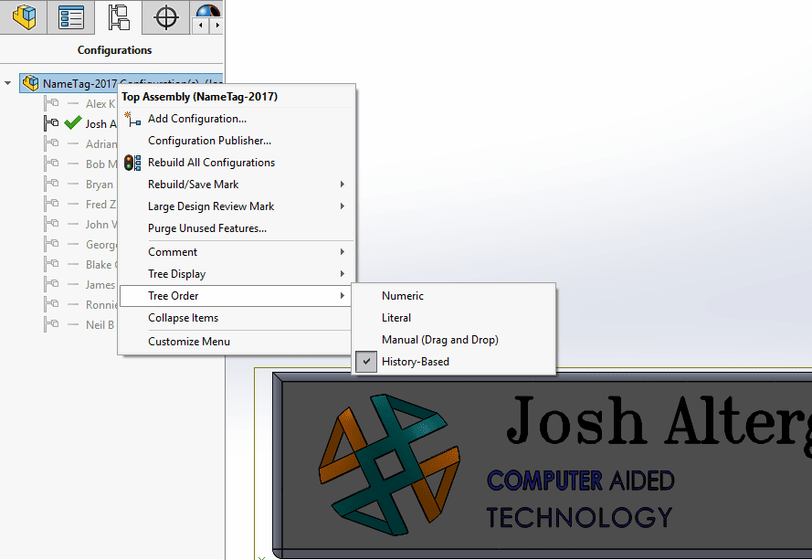This screenshot has width=812, height=560.
Task: Click the History-Based checkmark box
Action: pos(366,362)
